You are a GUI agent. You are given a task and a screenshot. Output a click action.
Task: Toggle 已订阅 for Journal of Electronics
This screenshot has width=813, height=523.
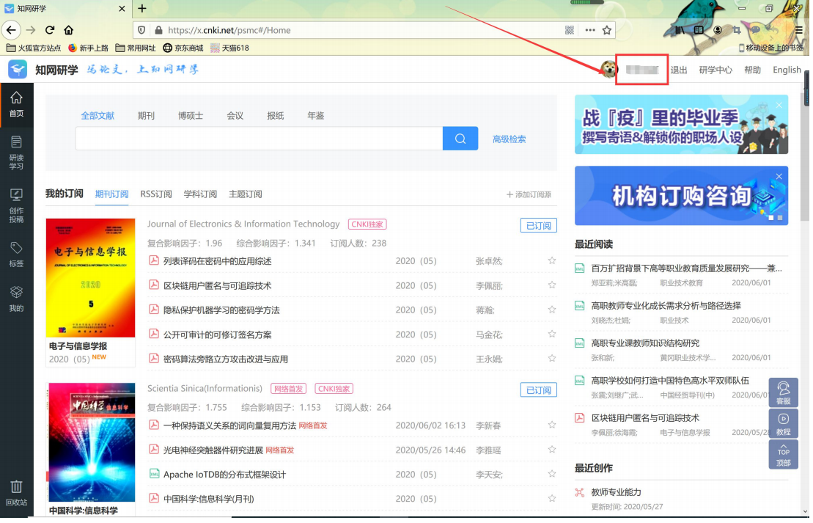pos(538,226)
